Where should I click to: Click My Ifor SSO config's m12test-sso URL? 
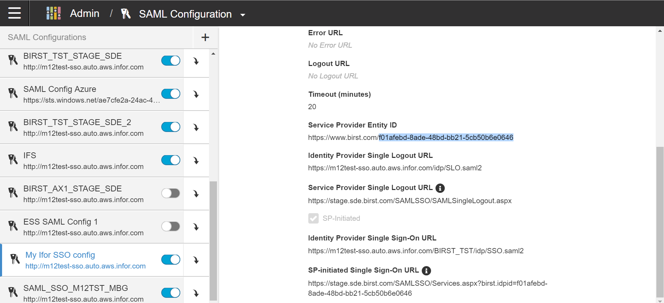click(x=85, y=266)
